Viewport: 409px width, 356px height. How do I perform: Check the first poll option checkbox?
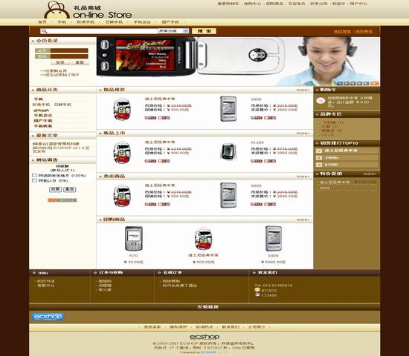pos(34,175)
